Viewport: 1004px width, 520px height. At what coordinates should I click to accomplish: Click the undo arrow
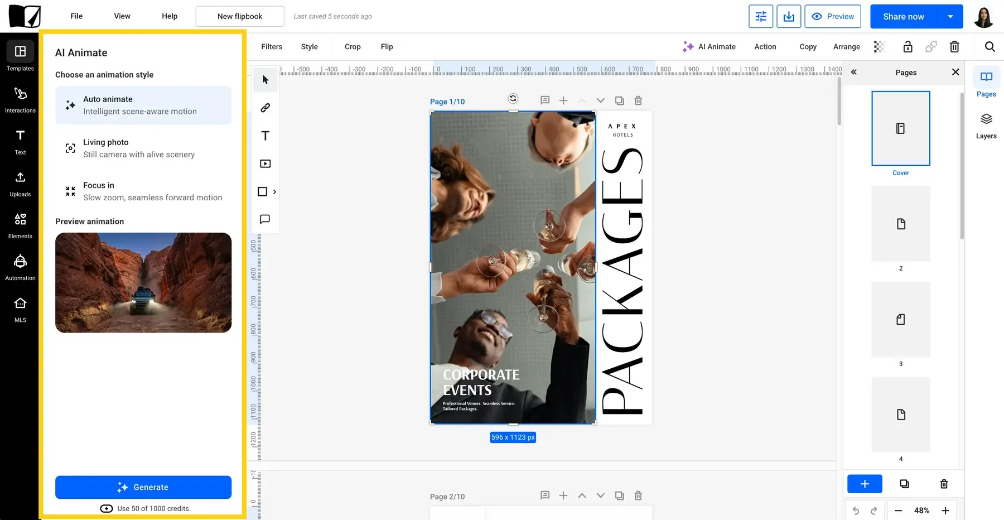856,511
